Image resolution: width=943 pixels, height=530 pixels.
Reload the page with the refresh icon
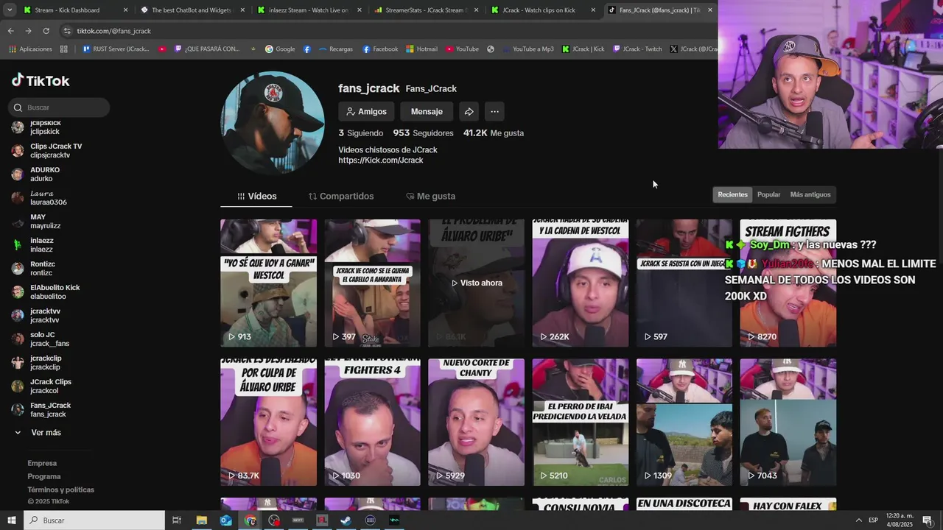coord(46,31)
